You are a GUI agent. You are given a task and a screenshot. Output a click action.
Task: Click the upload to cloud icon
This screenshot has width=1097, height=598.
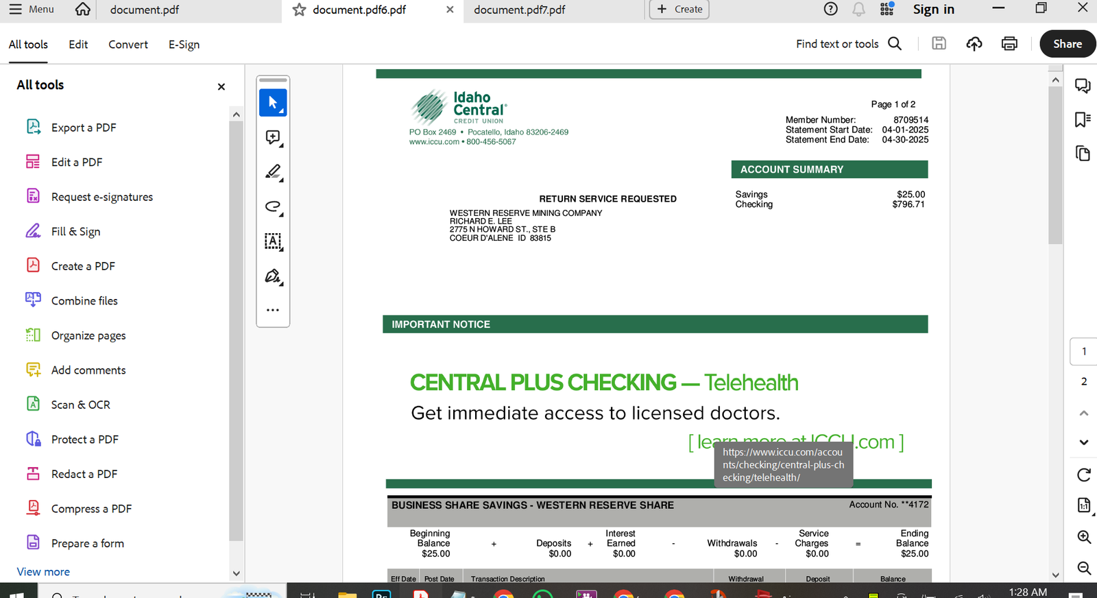pos(974,44)
